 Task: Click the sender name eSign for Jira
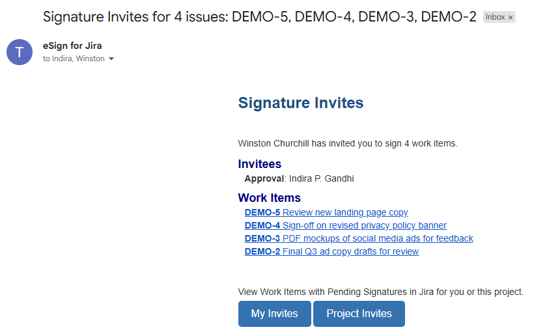tap(72, 46)
